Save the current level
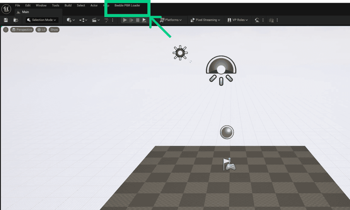The width and height of the screenshot is (350, 210). pyautogui.click(x=5, y=20)
